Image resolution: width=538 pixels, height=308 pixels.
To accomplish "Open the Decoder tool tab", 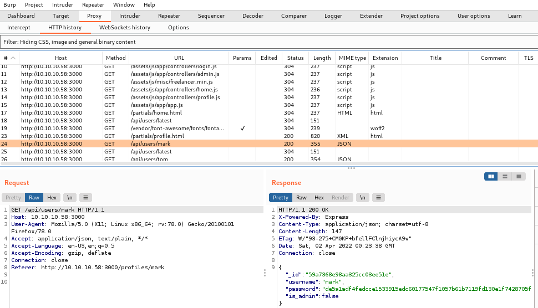I will tap(252, 16).
